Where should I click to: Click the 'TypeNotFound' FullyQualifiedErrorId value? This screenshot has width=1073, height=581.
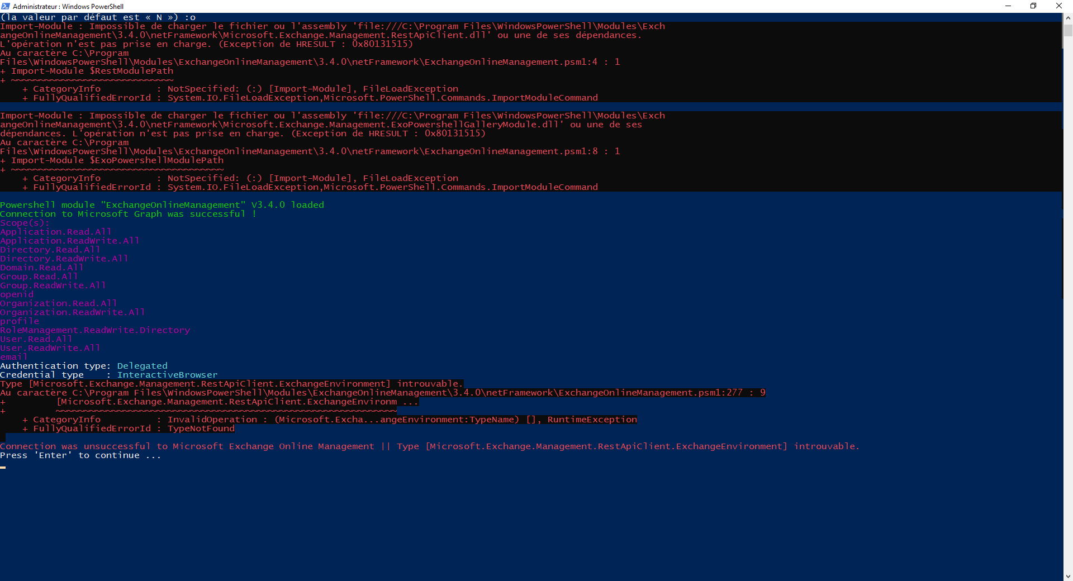coord(201,428)
